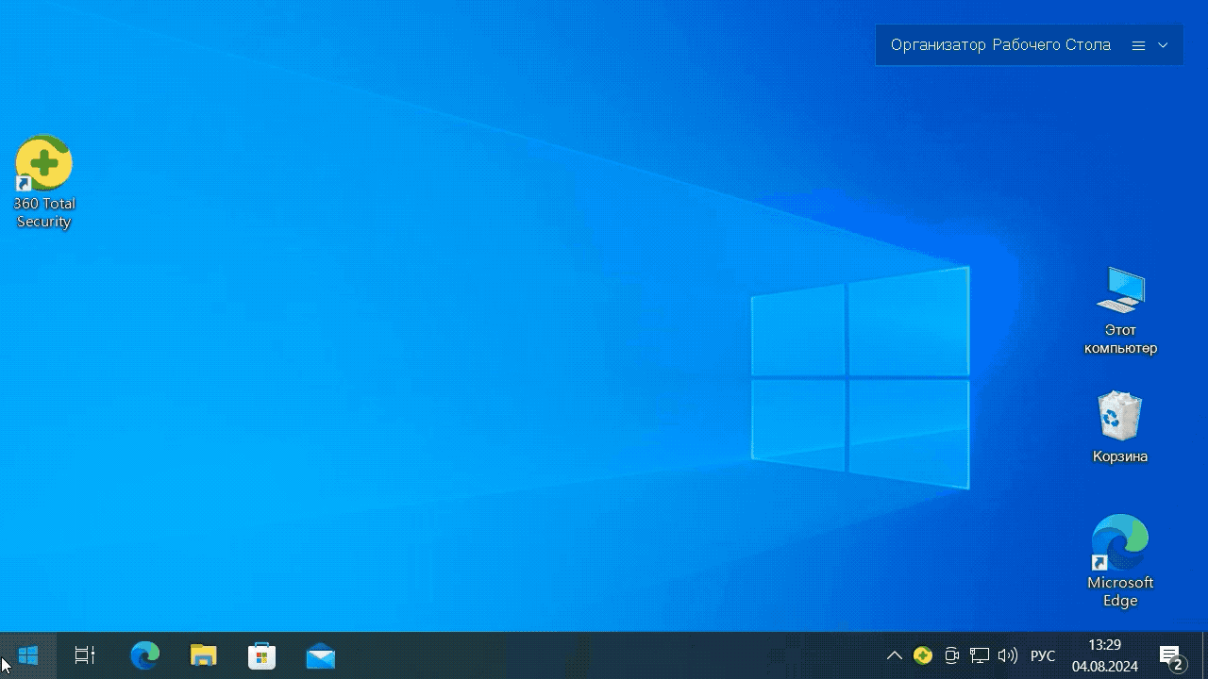Open File Explorer from the taskbar
The height and width of the screenshot is (679, 1208).
coord(203,655)
